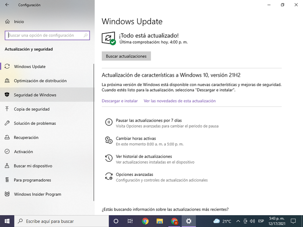Viewport: 303px width, 227px height.
Task: Click the Windows Insider Program icon
Action: click(7, 194)
